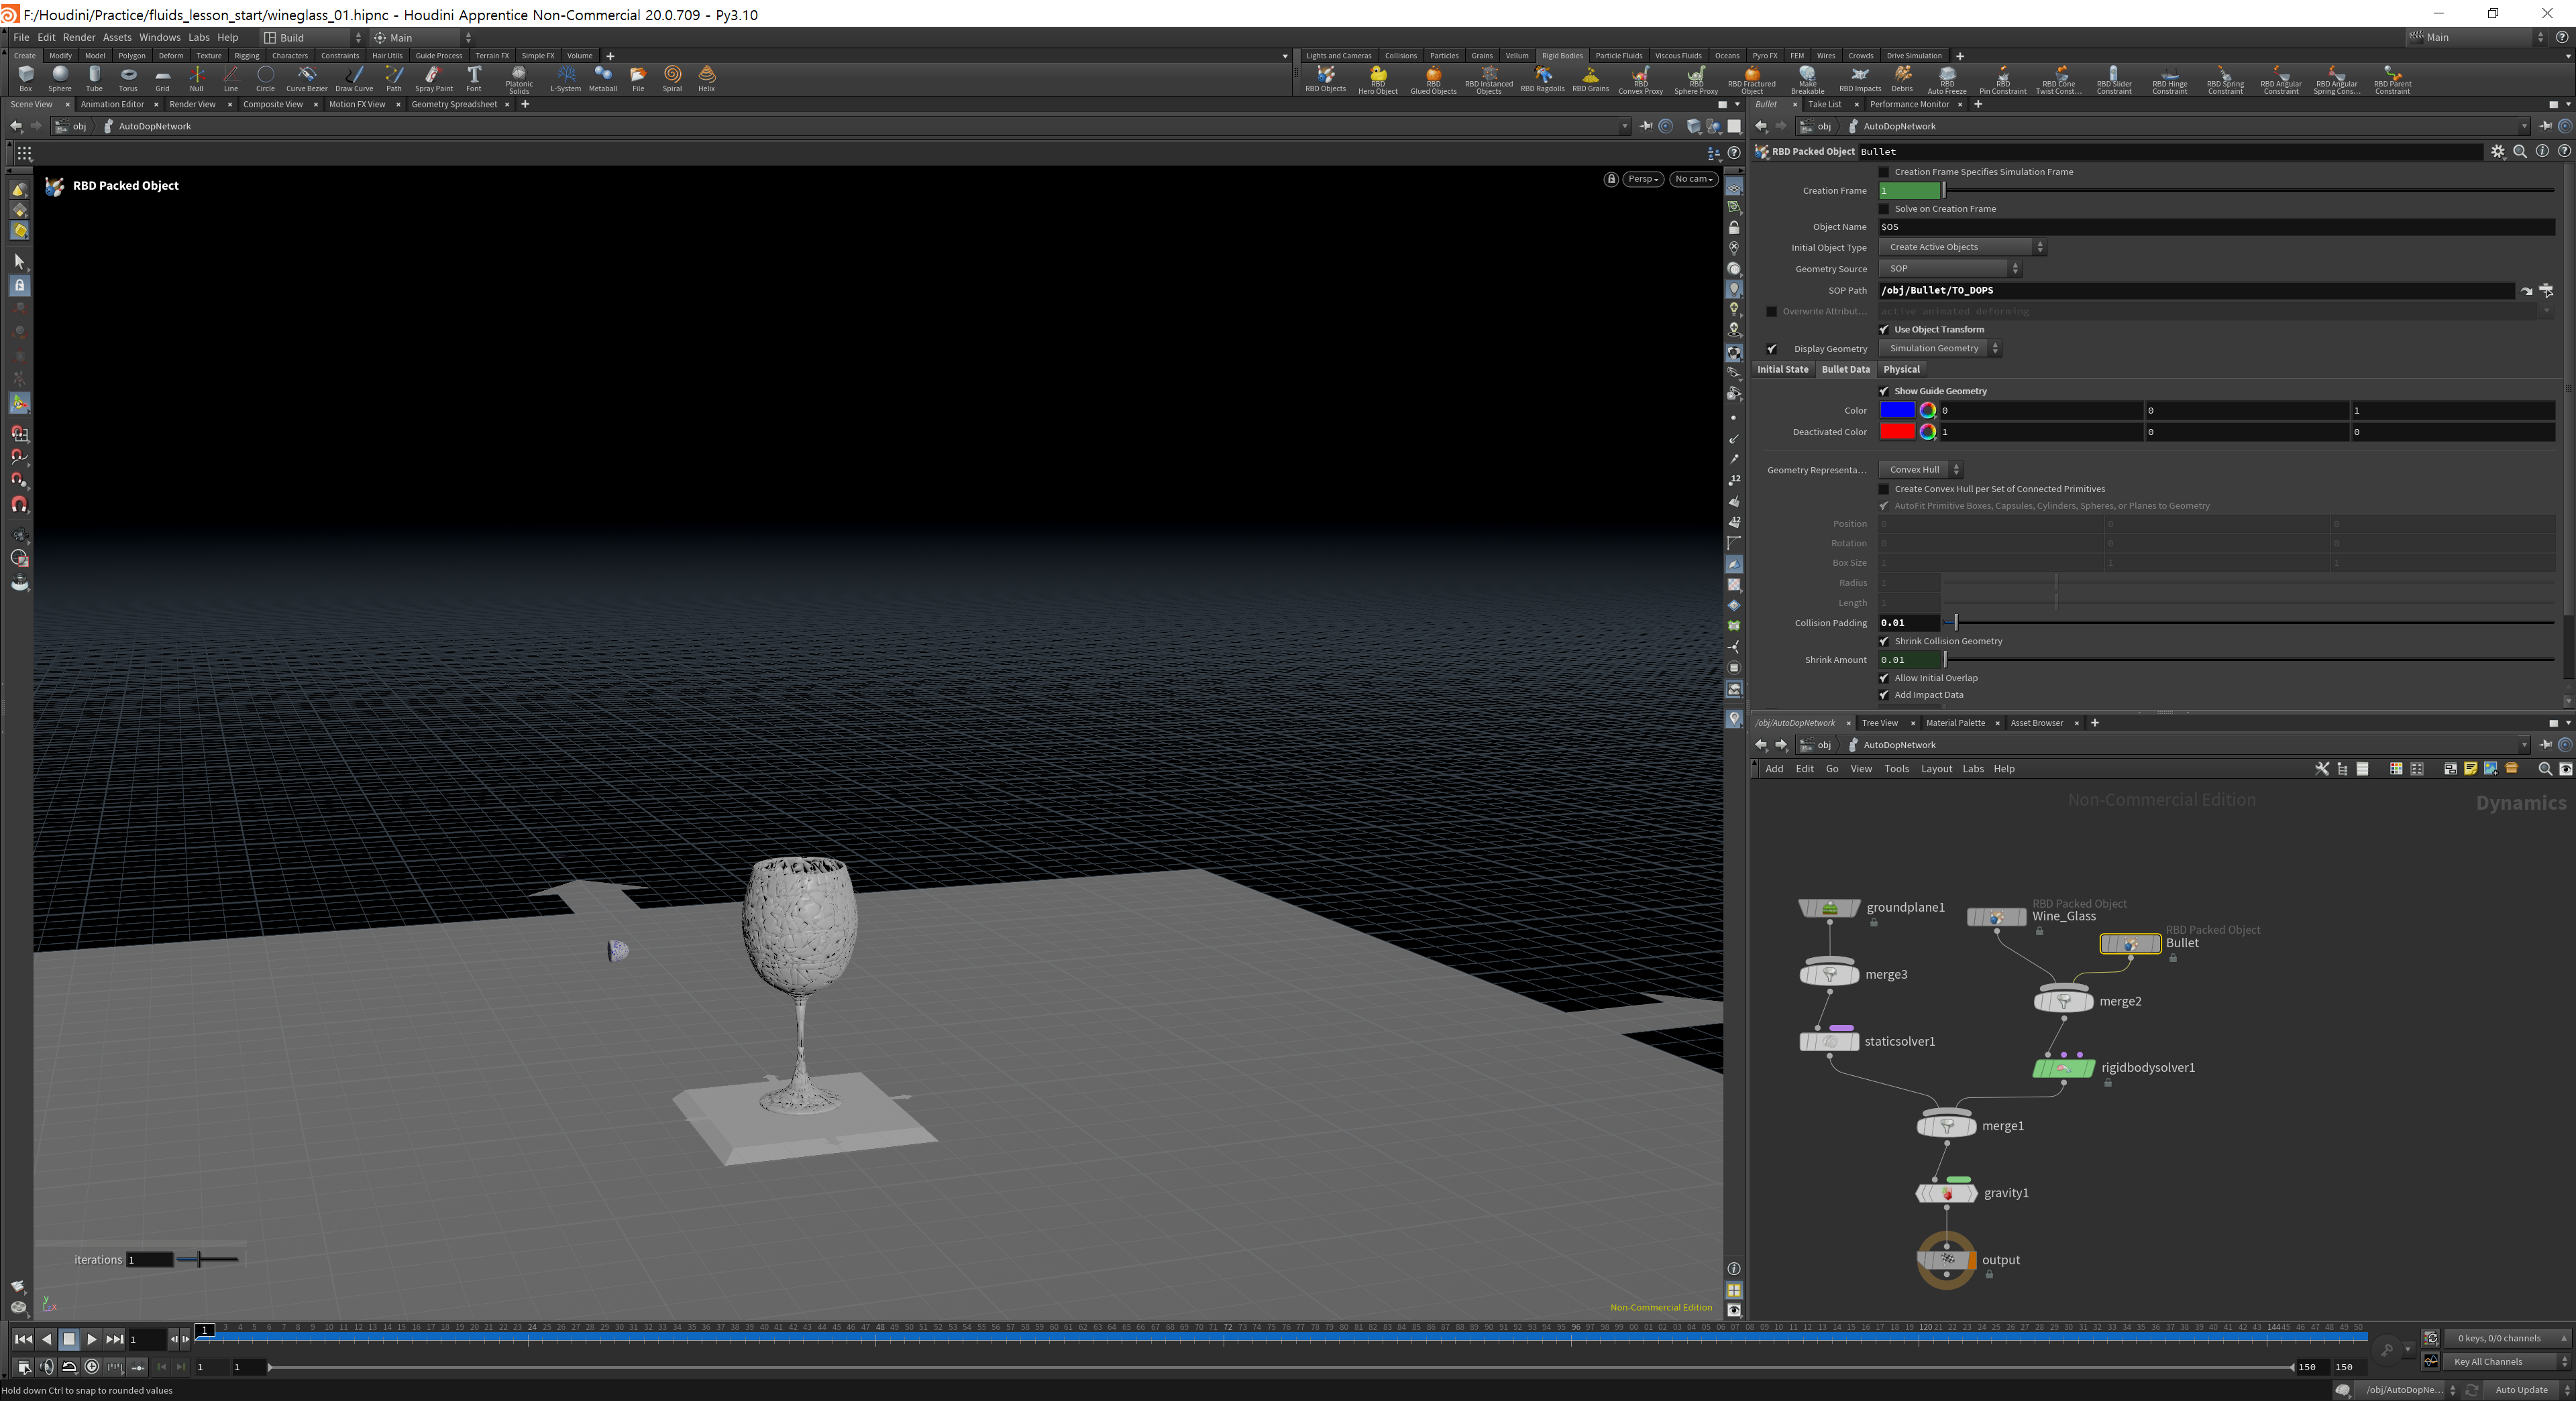The width and height of the screenshot is (2576, 1401).
Task: Select the Sphere shelf tool
Action: point(60,78)
